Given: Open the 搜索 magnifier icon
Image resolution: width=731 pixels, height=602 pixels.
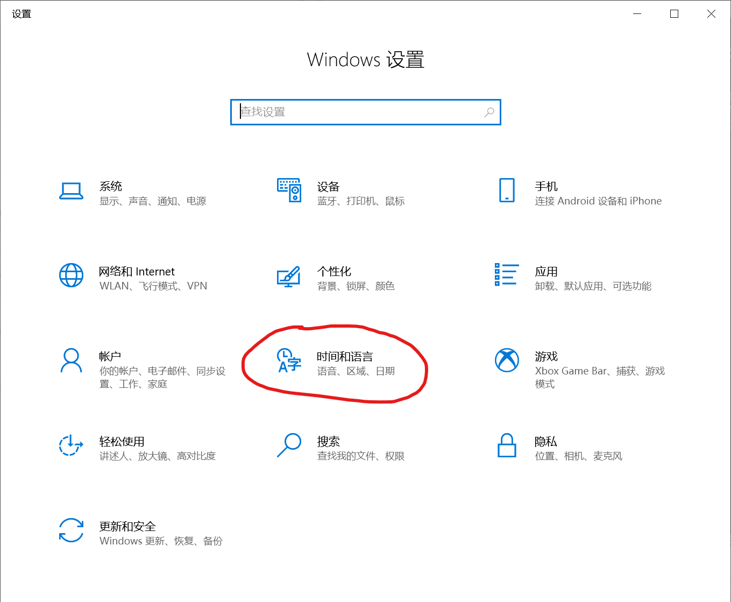Looking at the screenshot, I should pos(289,445).
